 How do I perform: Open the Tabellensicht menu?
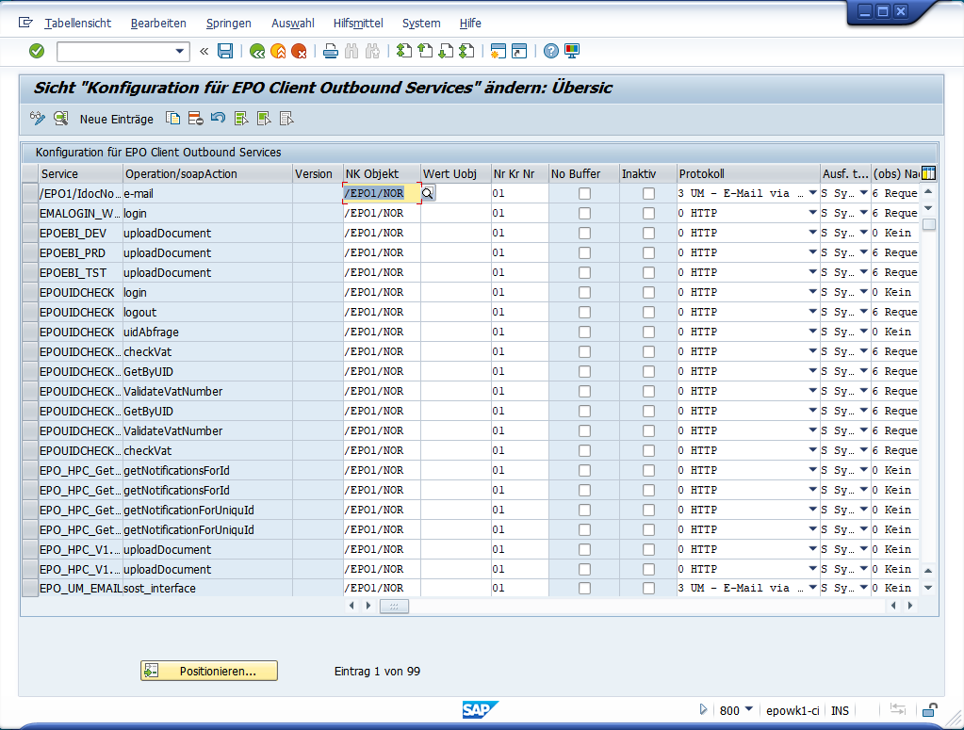click(77, 24)
